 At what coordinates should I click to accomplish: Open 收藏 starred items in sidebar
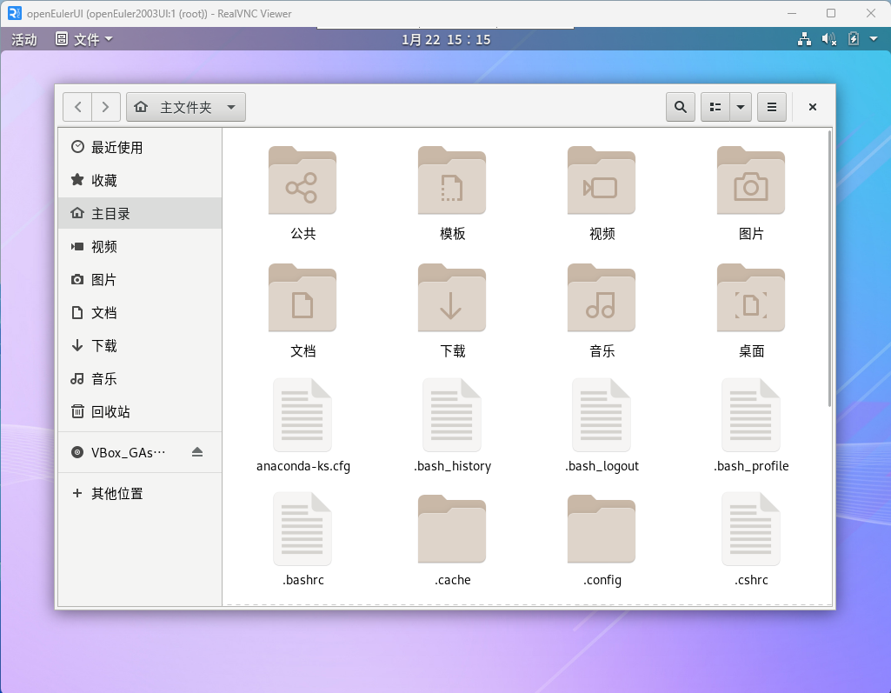[140, 180]
